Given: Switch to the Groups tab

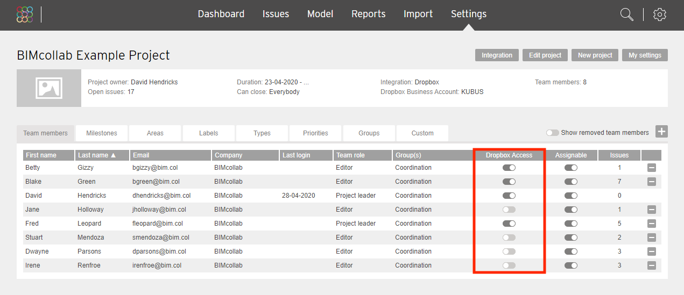Looking at the screenshot, I should (369, 133).
